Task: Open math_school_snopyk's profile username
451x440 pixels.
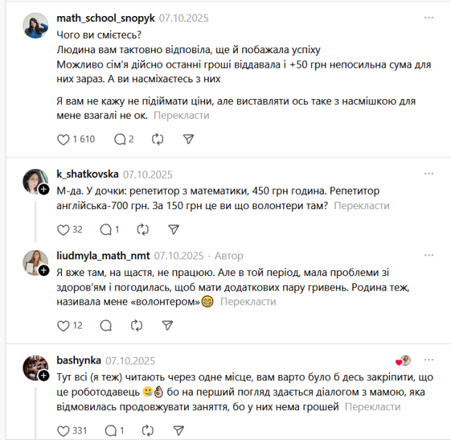Action: (105, 17)
